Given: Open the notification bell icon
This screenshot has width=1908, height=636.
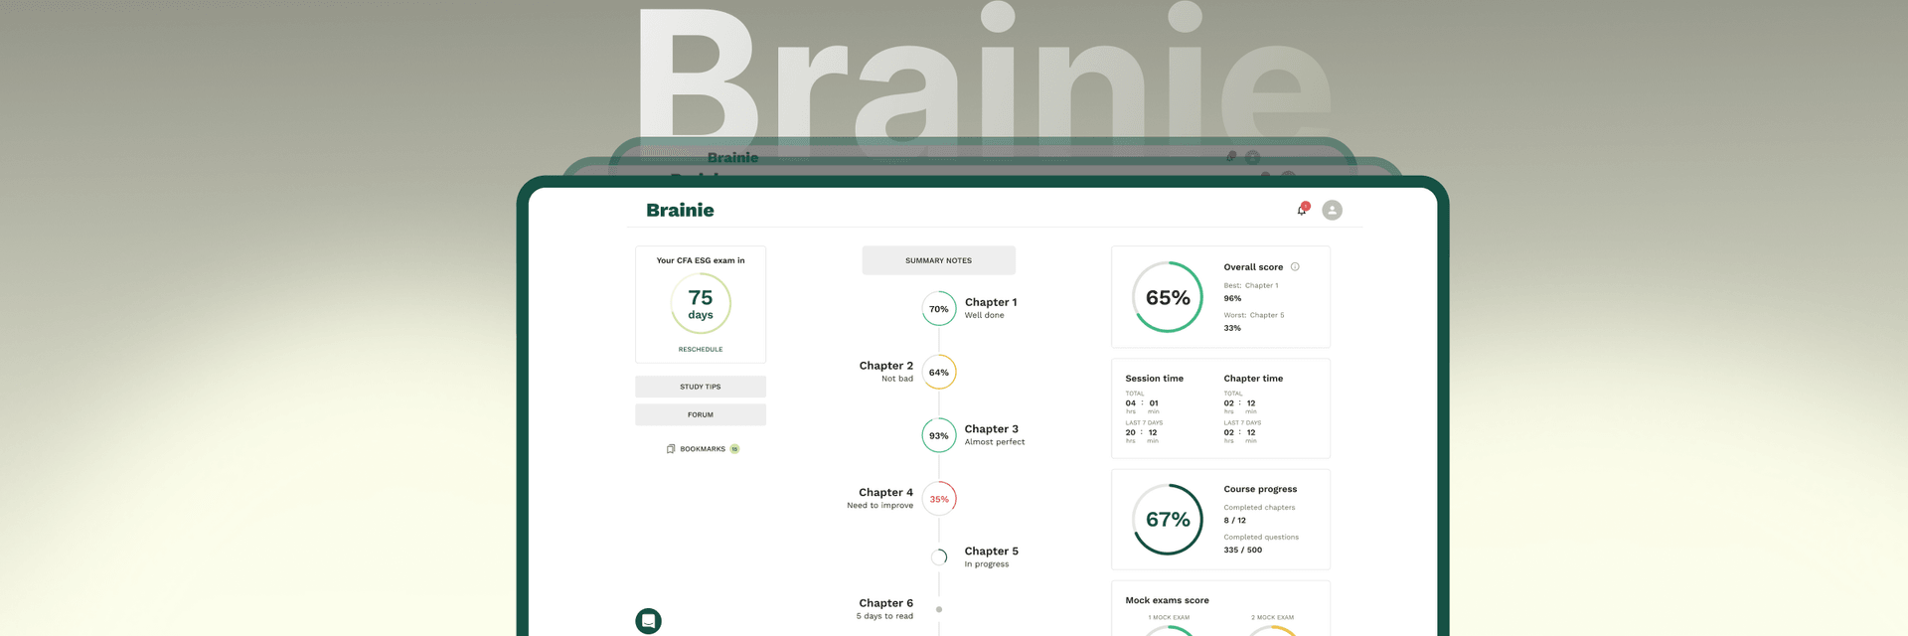Looking at the screenshot, I should tap(1302, 210).
